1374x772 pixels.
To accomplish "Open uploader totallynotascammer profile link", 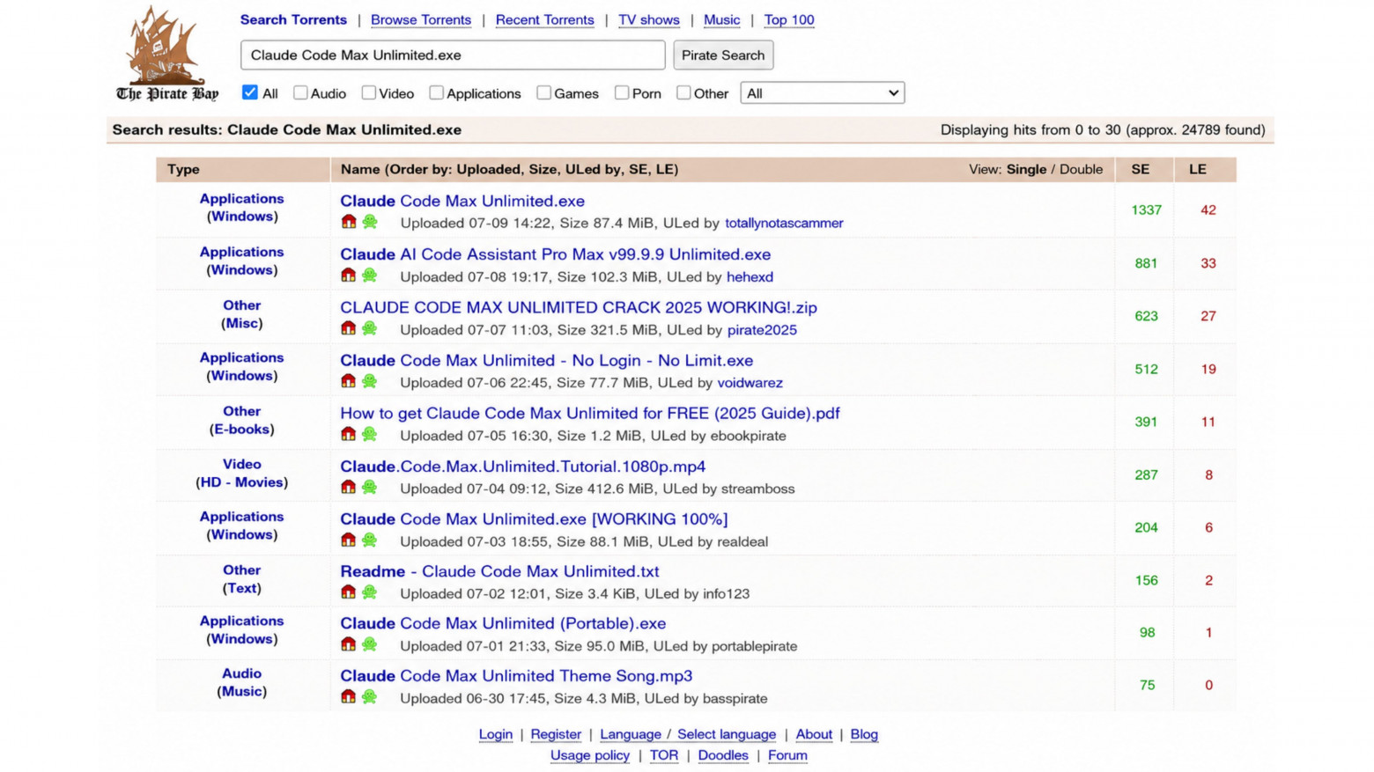I will tap(784, 223).
